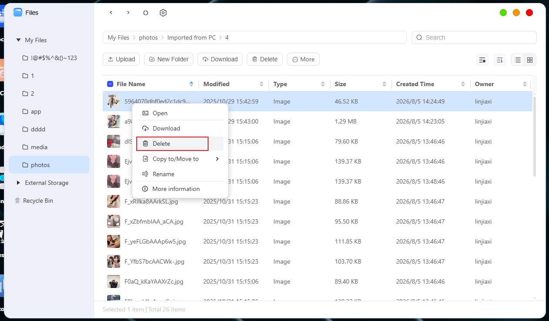Choose Download in the context menu
This screenshot has width=549, height=321.
click(180, 128)
